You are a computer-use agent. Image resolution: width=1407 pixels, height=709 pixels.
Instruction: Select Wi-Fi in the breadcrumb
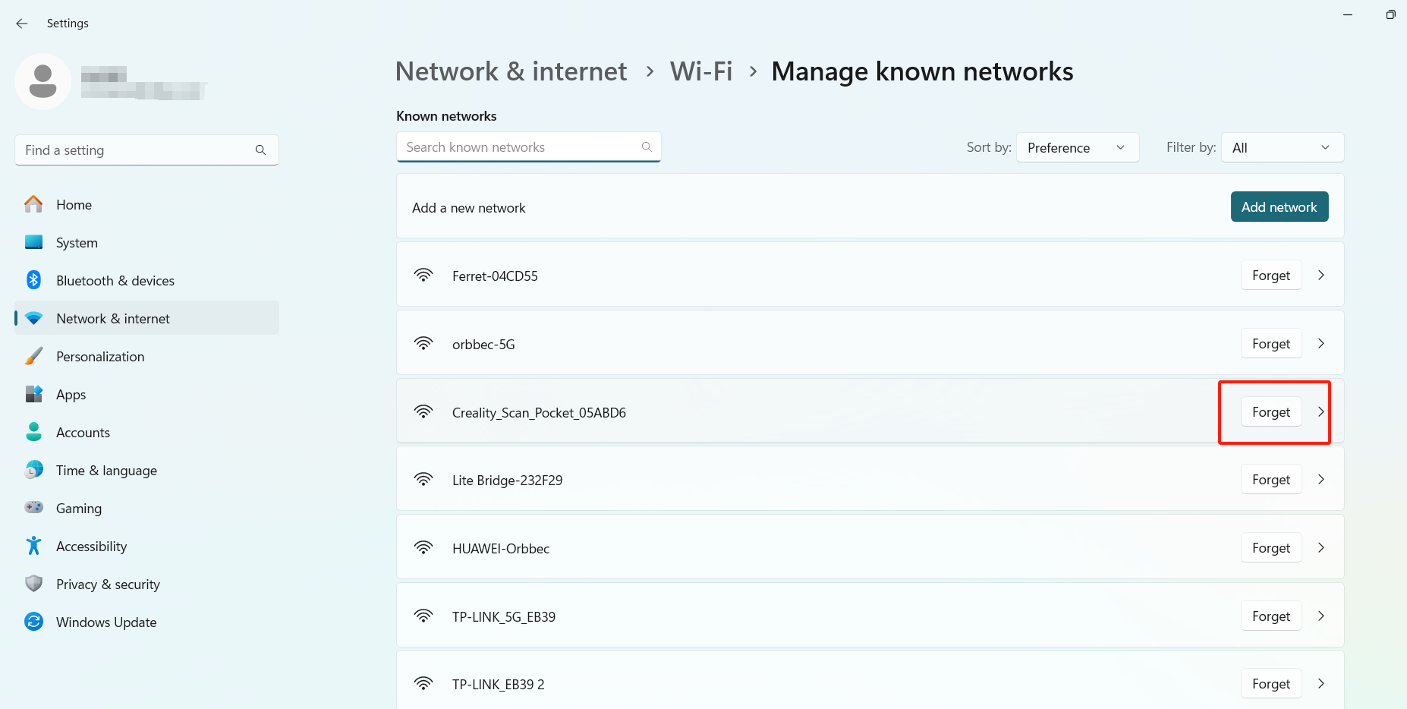pos(700,71)
